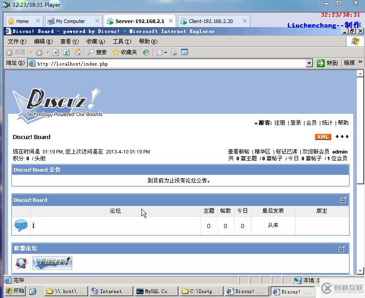Switch to the Home tab
Image resolution: width=365 pixels, height=298 pixels.
click(x=22, y=21)
